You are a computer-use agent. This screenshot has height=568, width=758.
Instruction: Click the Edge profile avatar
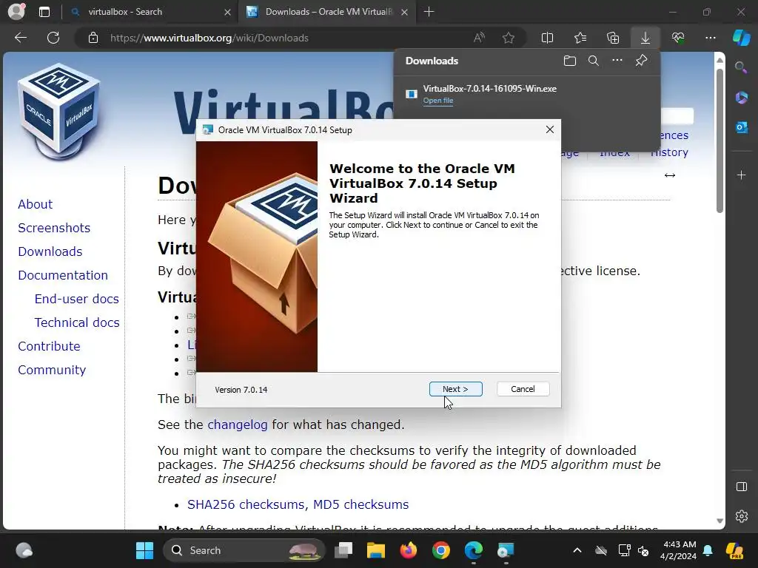tap(16, 12)
